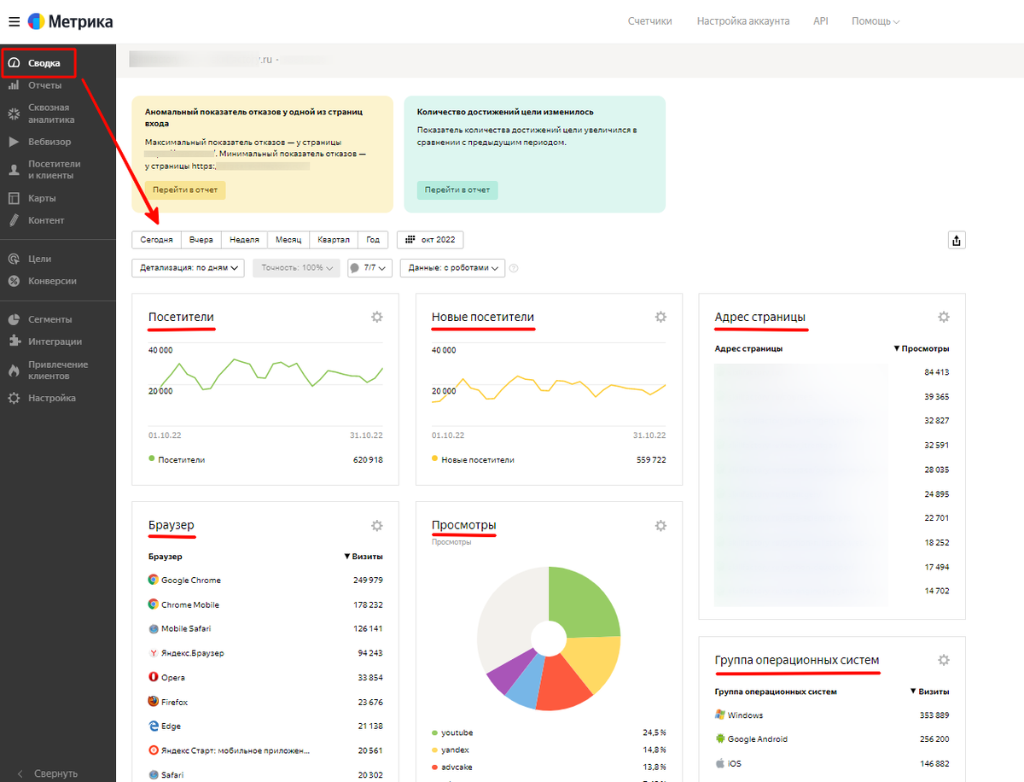Toggle green Посетители legend dot
The width and height of the screenshot is (1024, 782).
click(x=152, y=458)
